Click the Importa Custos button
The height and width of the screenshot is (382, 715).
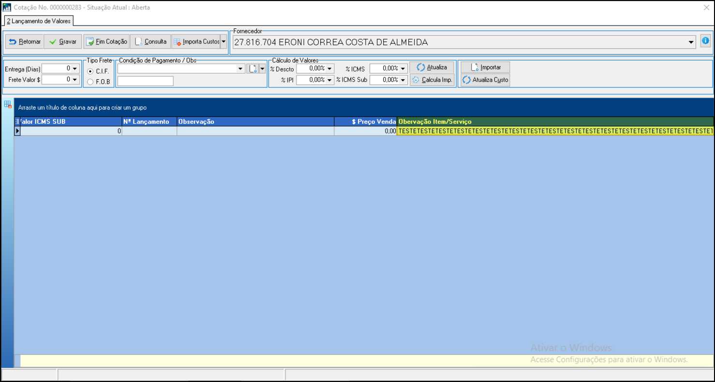[196, 42]
